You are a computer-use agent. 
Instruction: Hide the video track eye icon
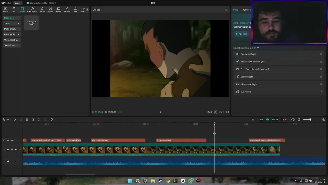(12, 150)
